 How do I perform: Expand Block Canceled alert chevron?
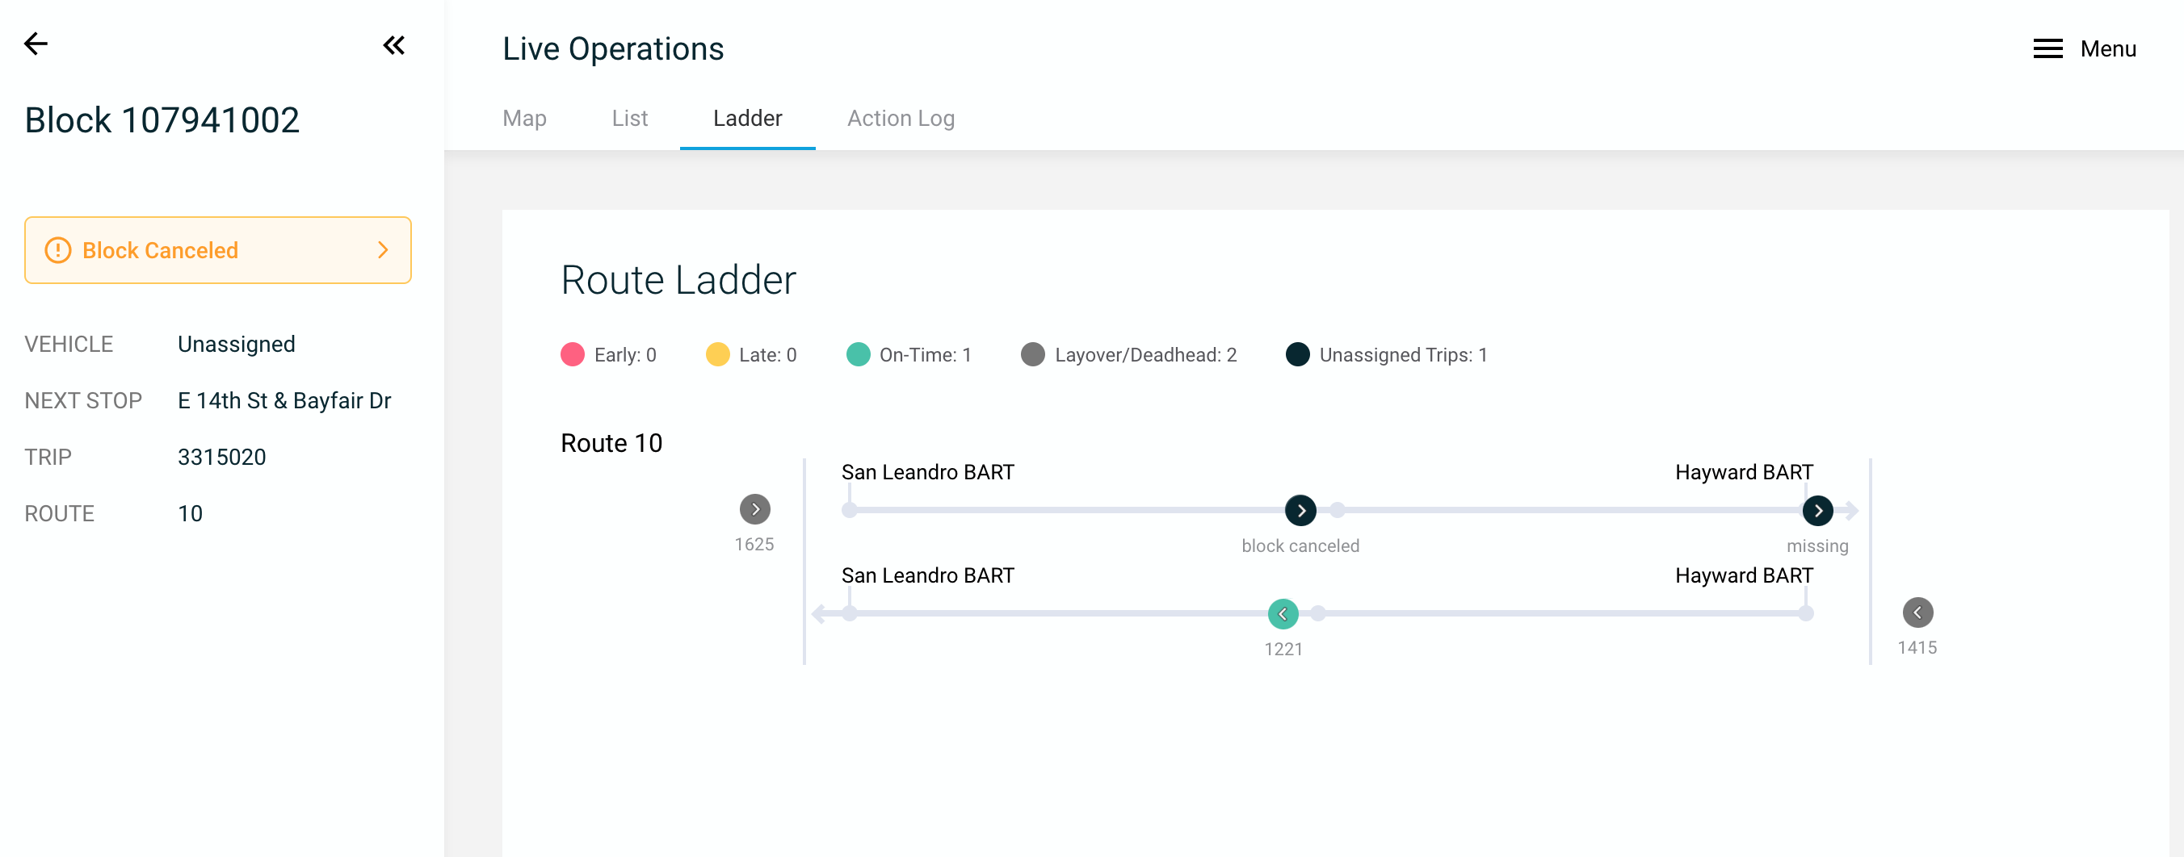(x=382, y=251)
